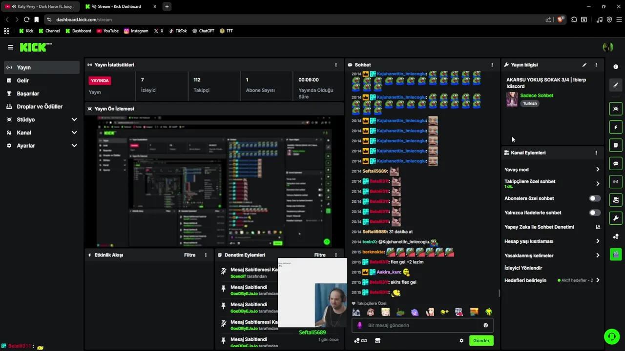This screenshot has height=351, width=625.
Task: Switch to Katy Perry Dark Horse browser tab
Action: 40,6
